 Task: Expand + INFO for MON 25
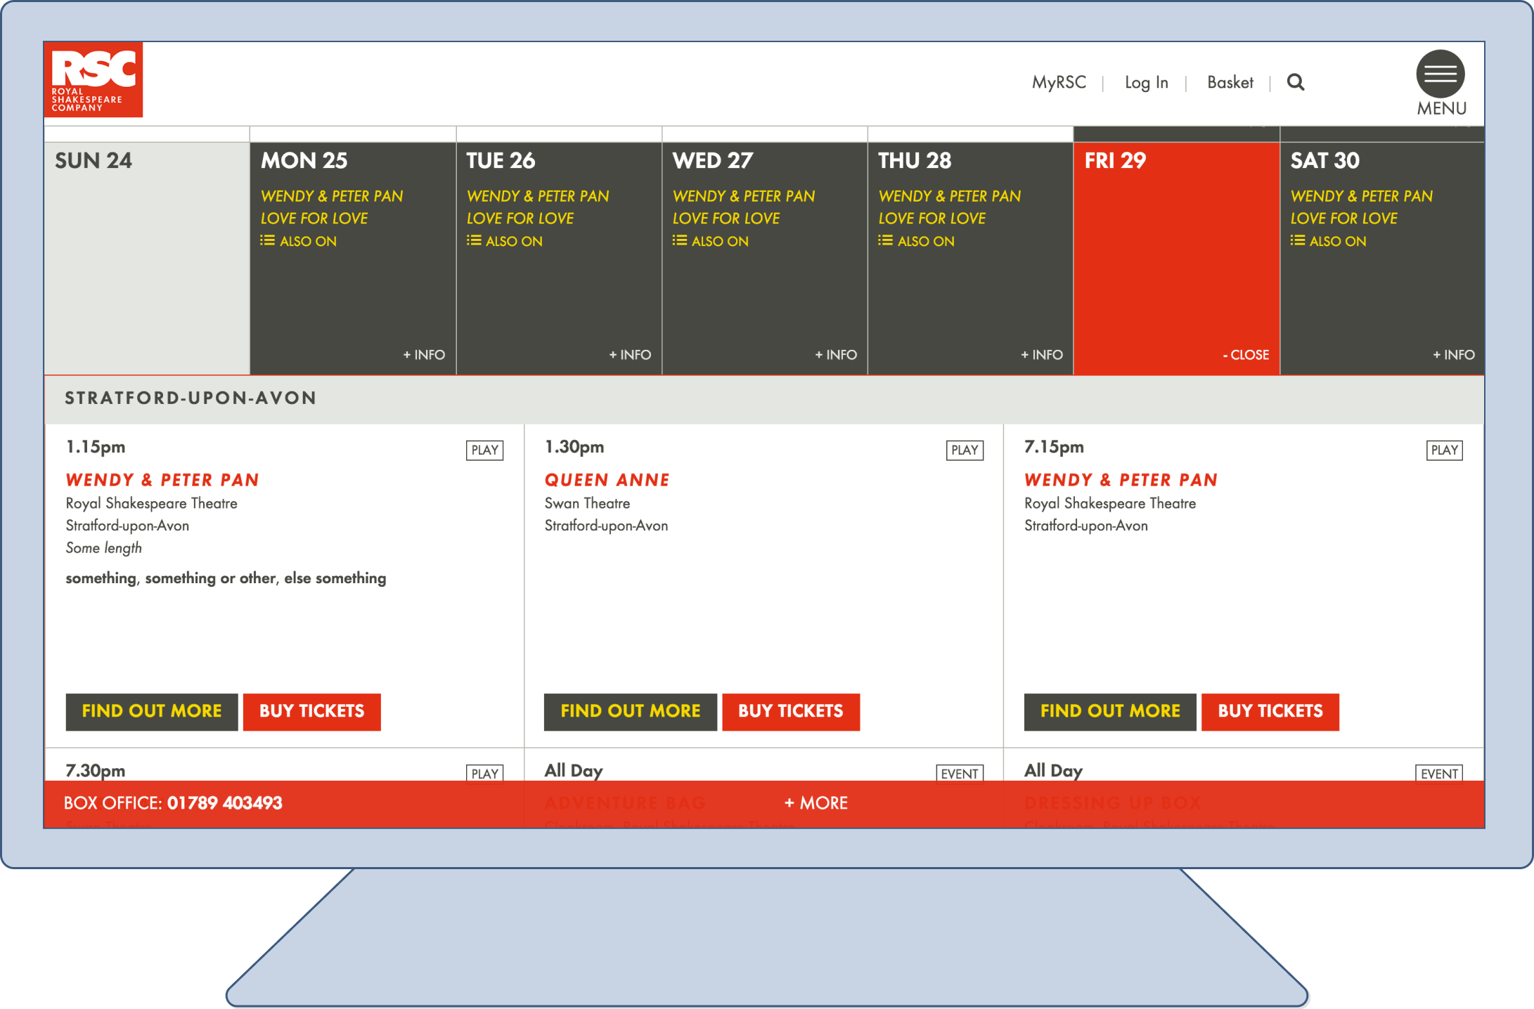424,355
